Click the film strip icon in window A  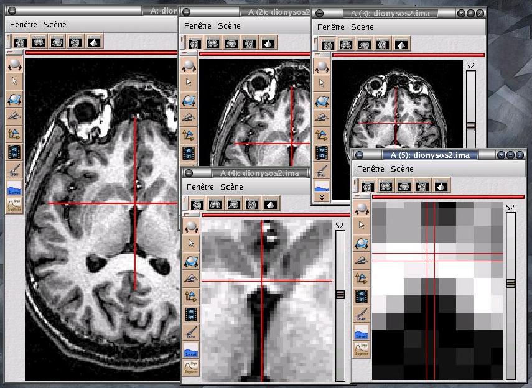pyautogui.click(x=14, y=151)
